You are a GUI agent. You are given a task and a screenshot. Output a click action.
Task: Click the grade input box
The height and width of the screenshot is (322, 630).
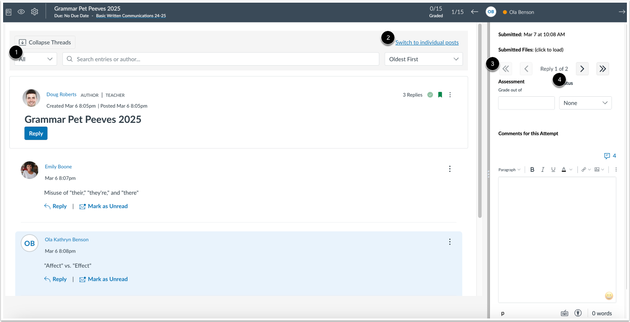(x=526, y=103)
